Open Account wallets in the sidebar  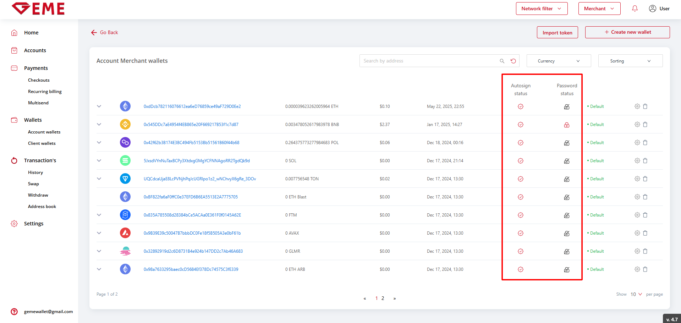pos(44,132)
